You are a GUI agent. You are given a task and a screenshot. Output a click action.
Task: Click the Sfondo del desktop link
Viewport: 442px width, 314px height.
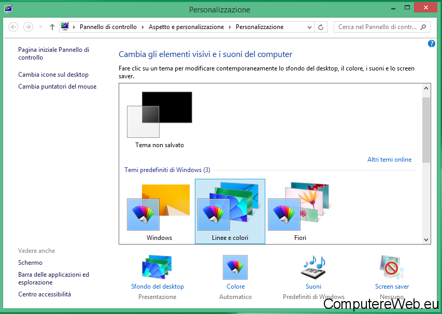click(158, 287)
